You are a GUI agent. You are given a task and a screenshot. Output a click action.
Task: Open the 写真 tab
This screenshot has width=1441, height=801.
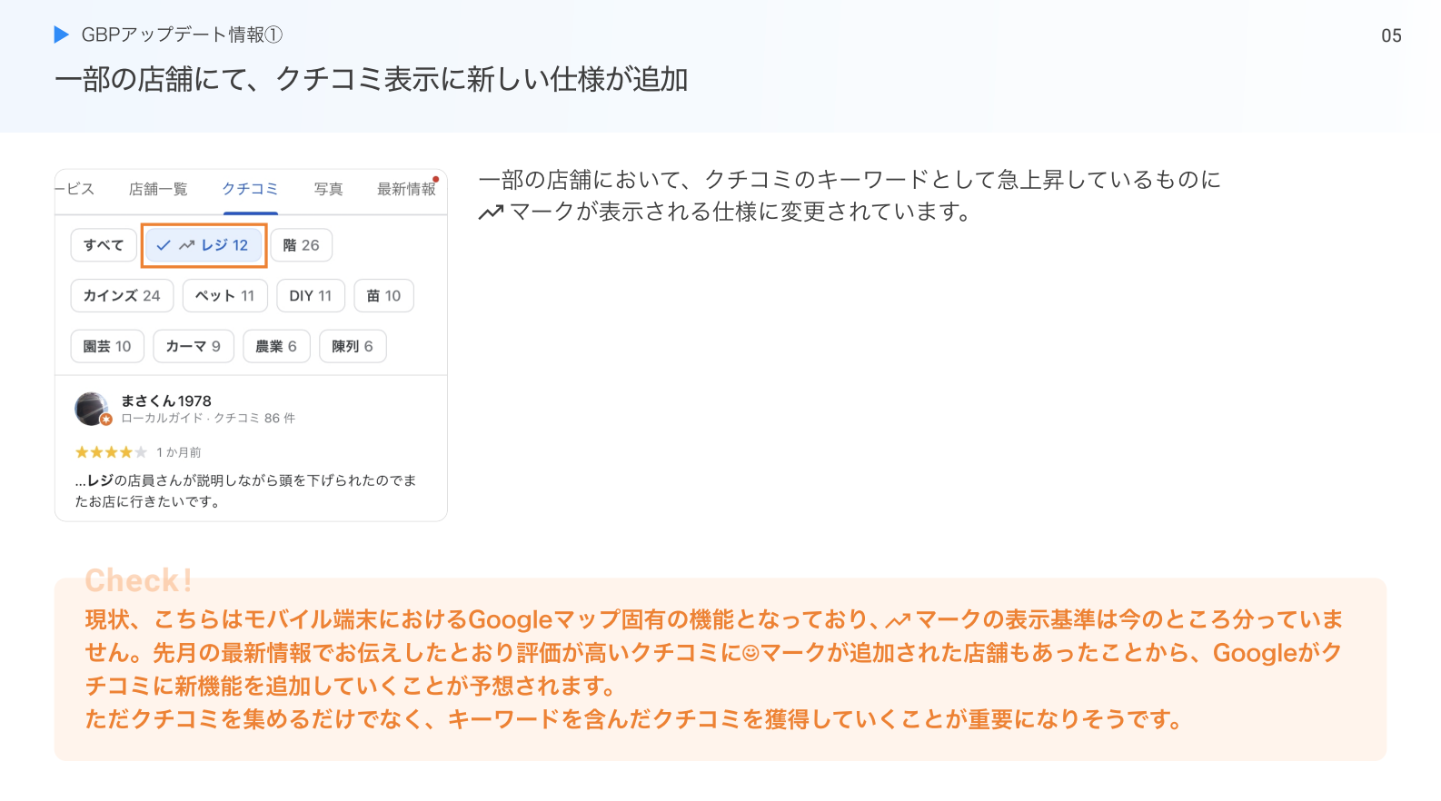click(328, 189)
